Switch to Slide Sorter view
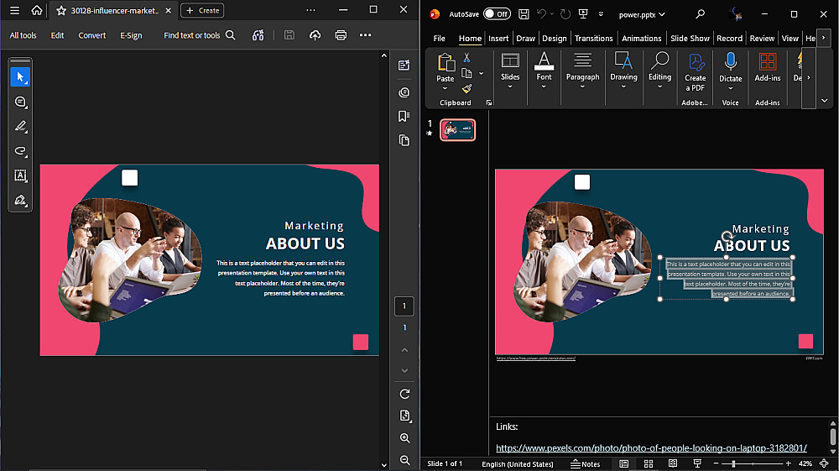This screenshot has height=471, width=839. click(648, 463)
